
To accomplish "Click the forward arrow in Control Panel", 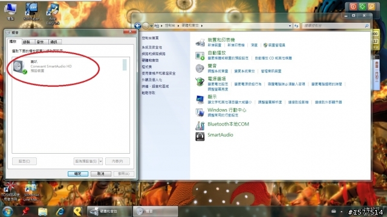I will [x=146, y=25].
